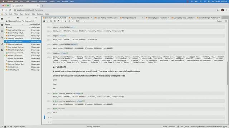The image size is (229, 128).
Task: Switch to the More Plotting in Python tab
Action: 208,18
